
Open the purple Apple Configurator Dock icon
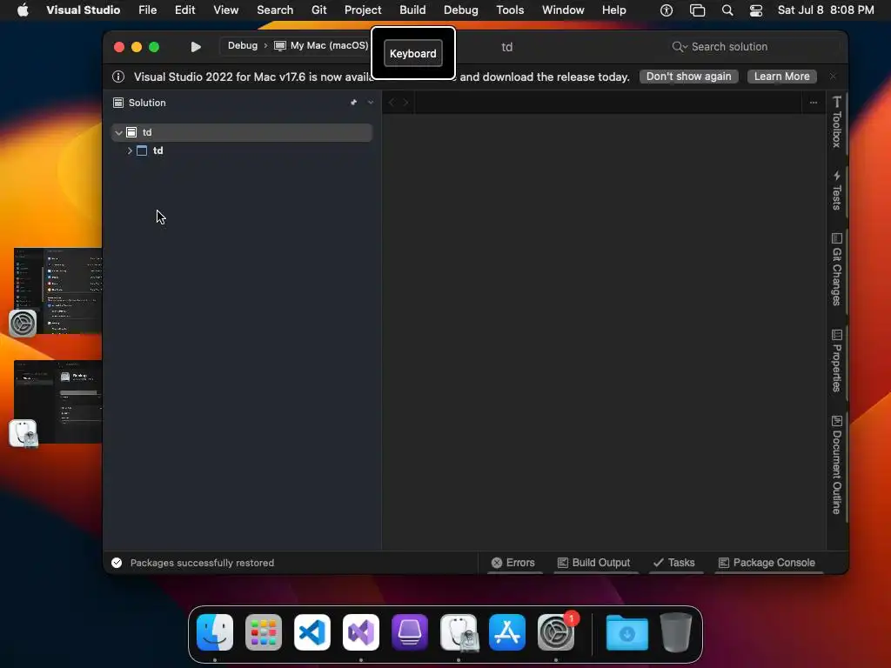[x=410, y=632]
